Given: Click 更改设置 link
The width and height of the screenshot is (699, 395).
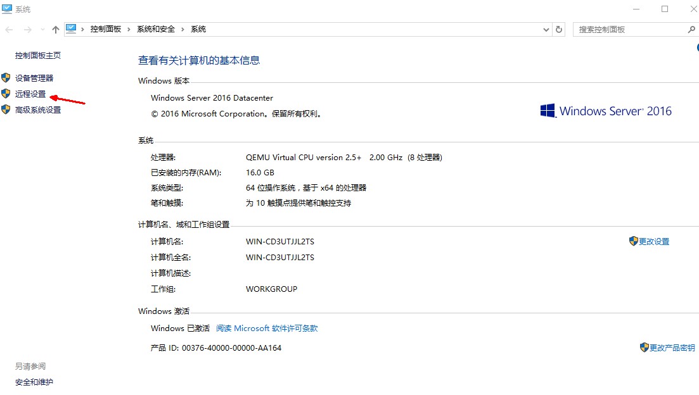Looking at the screenshot, I should pyautogui.click(x=654, y=241).
